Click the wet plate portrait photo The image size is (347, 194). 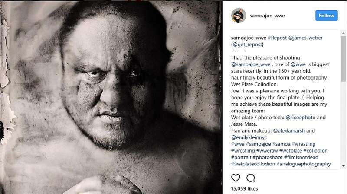coord(111,97)
